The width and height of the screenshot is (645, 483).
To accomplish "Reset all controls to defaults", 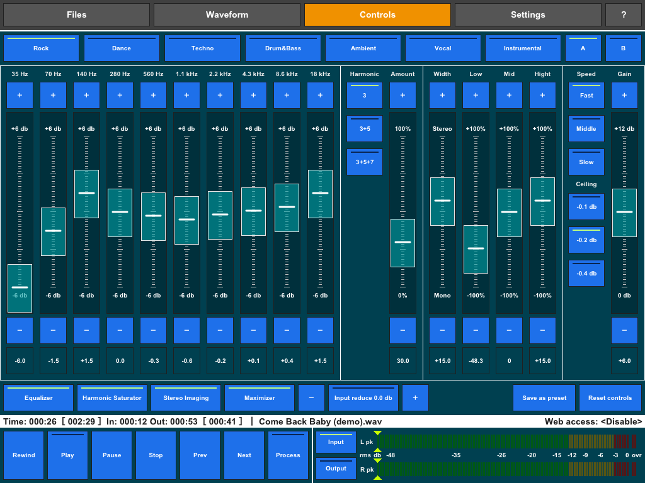I will click(x=609, y=397).
